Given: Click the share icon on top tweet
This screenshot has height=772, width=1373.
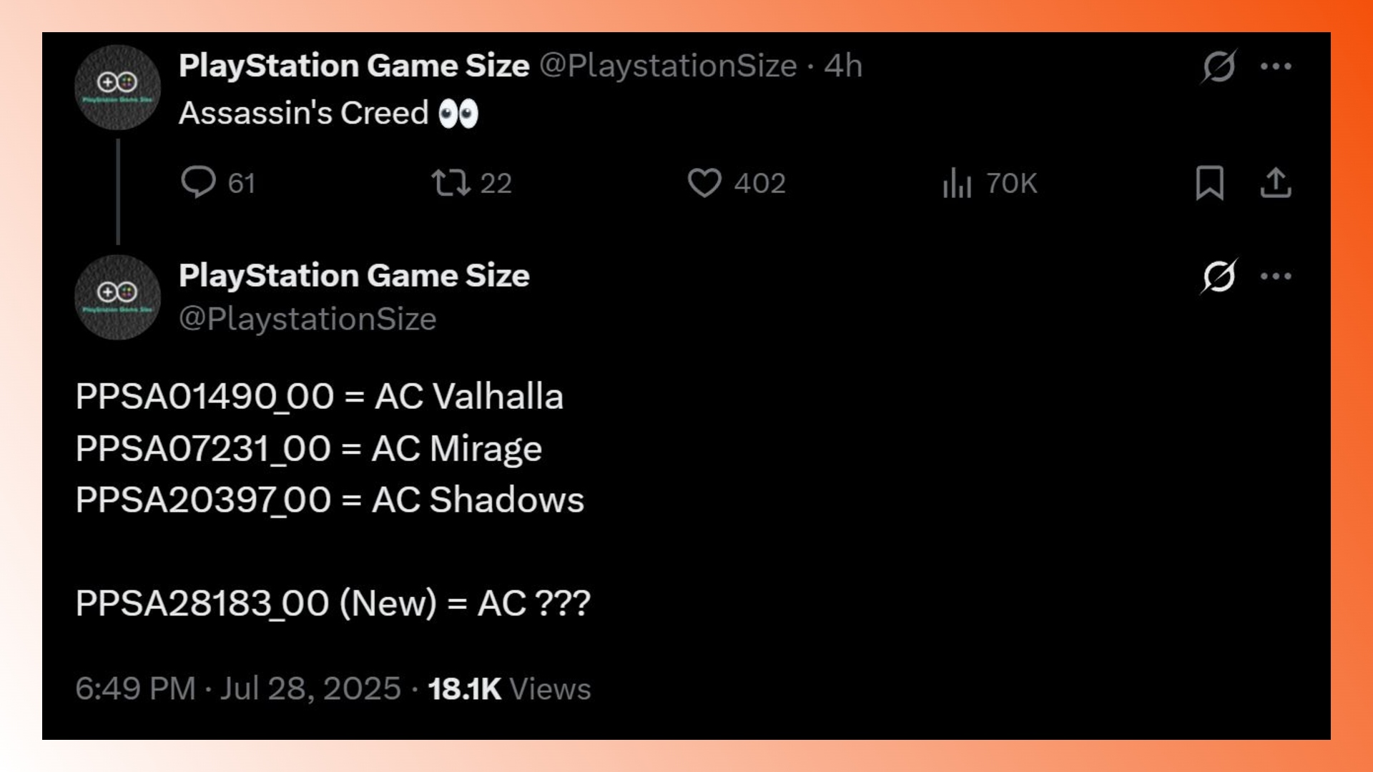Looking at the screenshot, I should click(x=1276, y=182).
